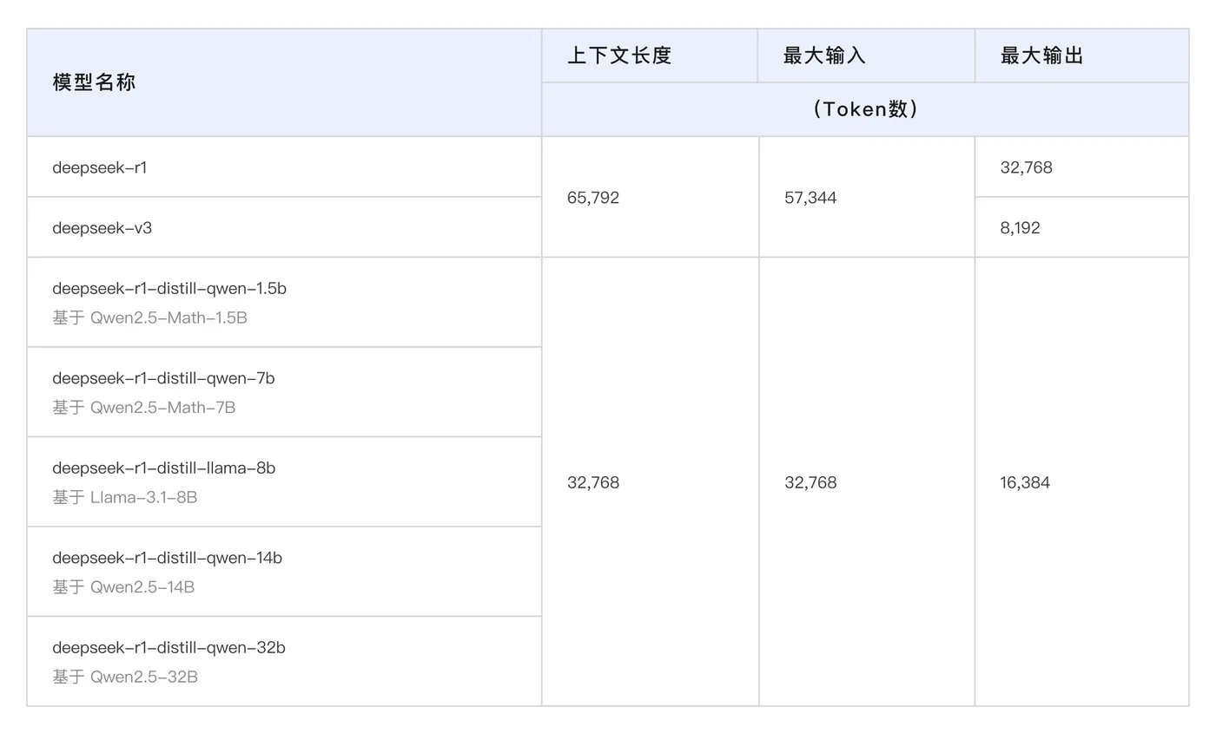The width and height of the screenshot is (1216, 733).
Task: Select the 基于 Qwen2.5-Math-7B description text
Action: tap(144, 408)
